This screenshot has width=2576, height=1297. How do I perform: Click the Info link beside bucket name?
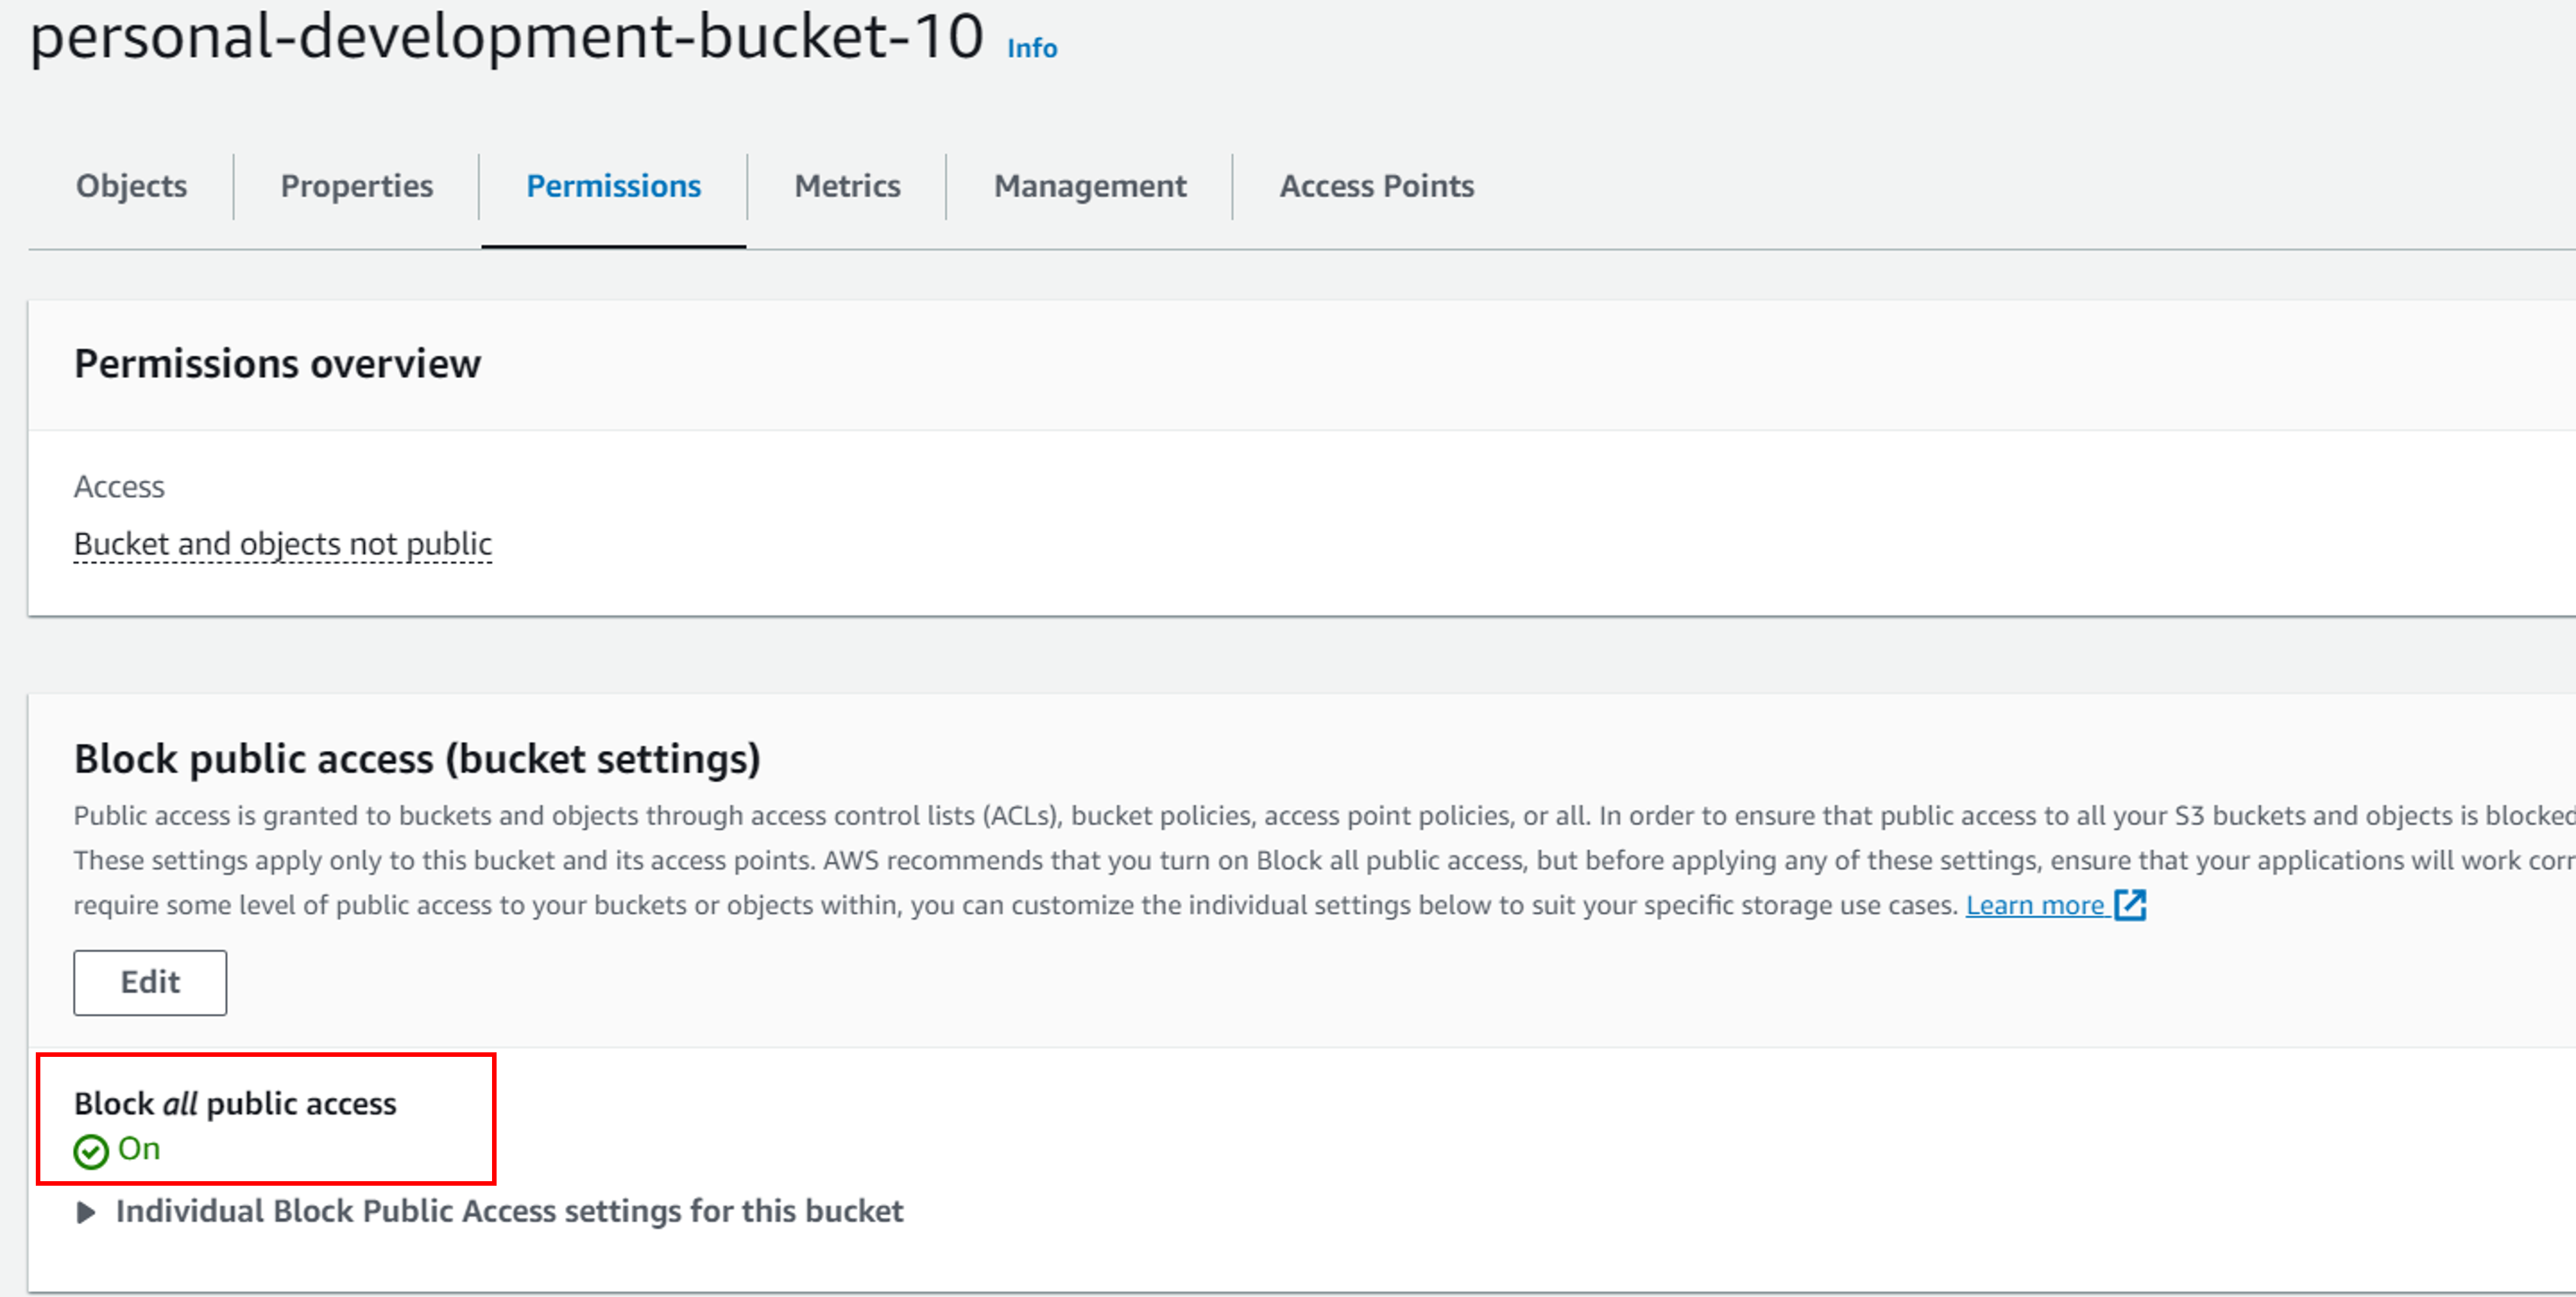click(1031, 48)
